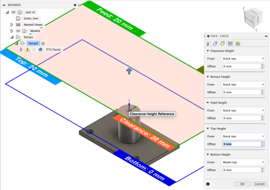Click the Cancel button

259,184
